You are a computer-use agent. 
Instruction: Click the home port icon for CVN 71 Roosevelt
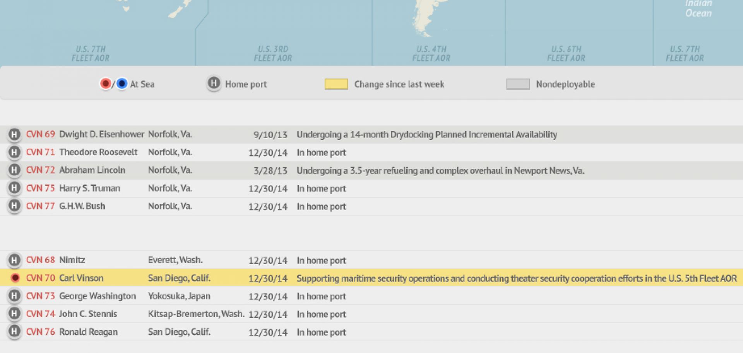(14, 152)
